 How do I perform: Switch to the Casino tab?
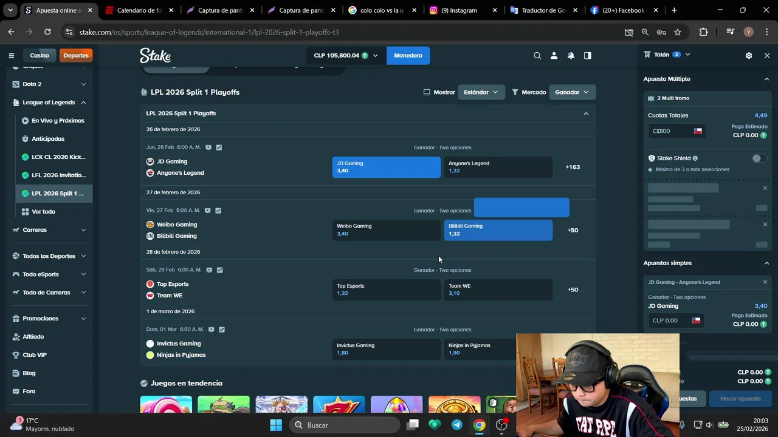(x=40, y=55)
